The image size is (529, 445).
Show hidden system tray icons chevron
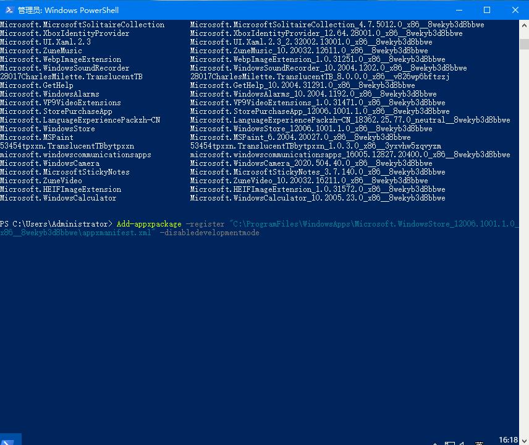436,443
